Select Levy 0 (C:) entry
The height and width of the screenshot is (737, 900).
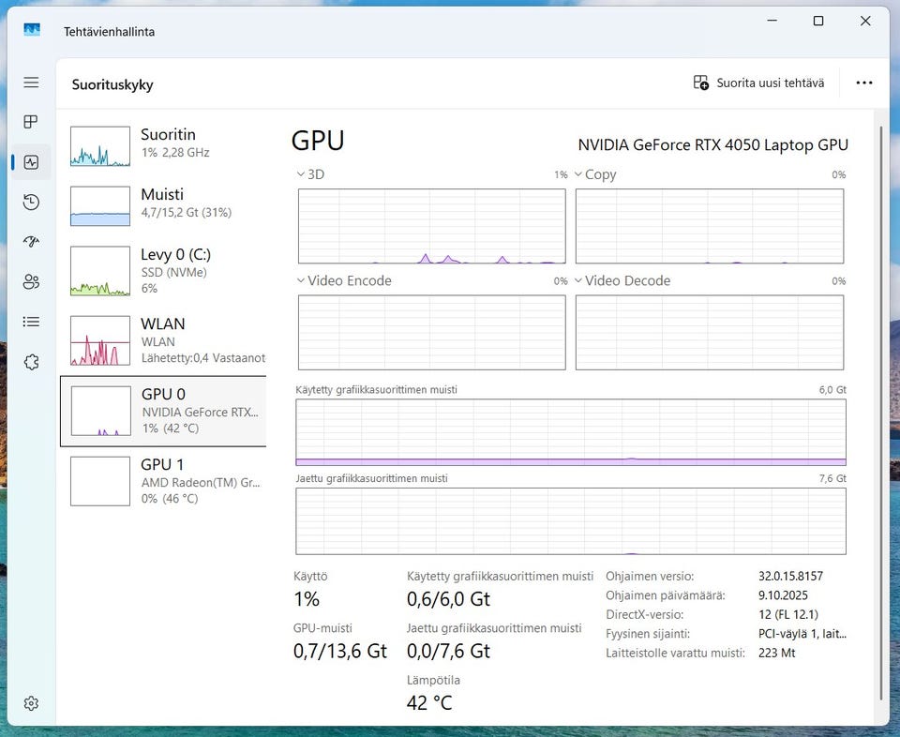(x=163, y=270)
